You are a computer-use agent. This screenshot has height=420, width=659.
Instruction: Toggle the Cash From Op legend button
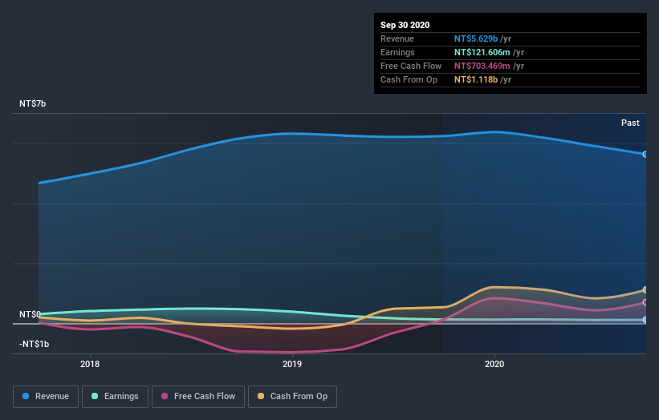(292, 397)
